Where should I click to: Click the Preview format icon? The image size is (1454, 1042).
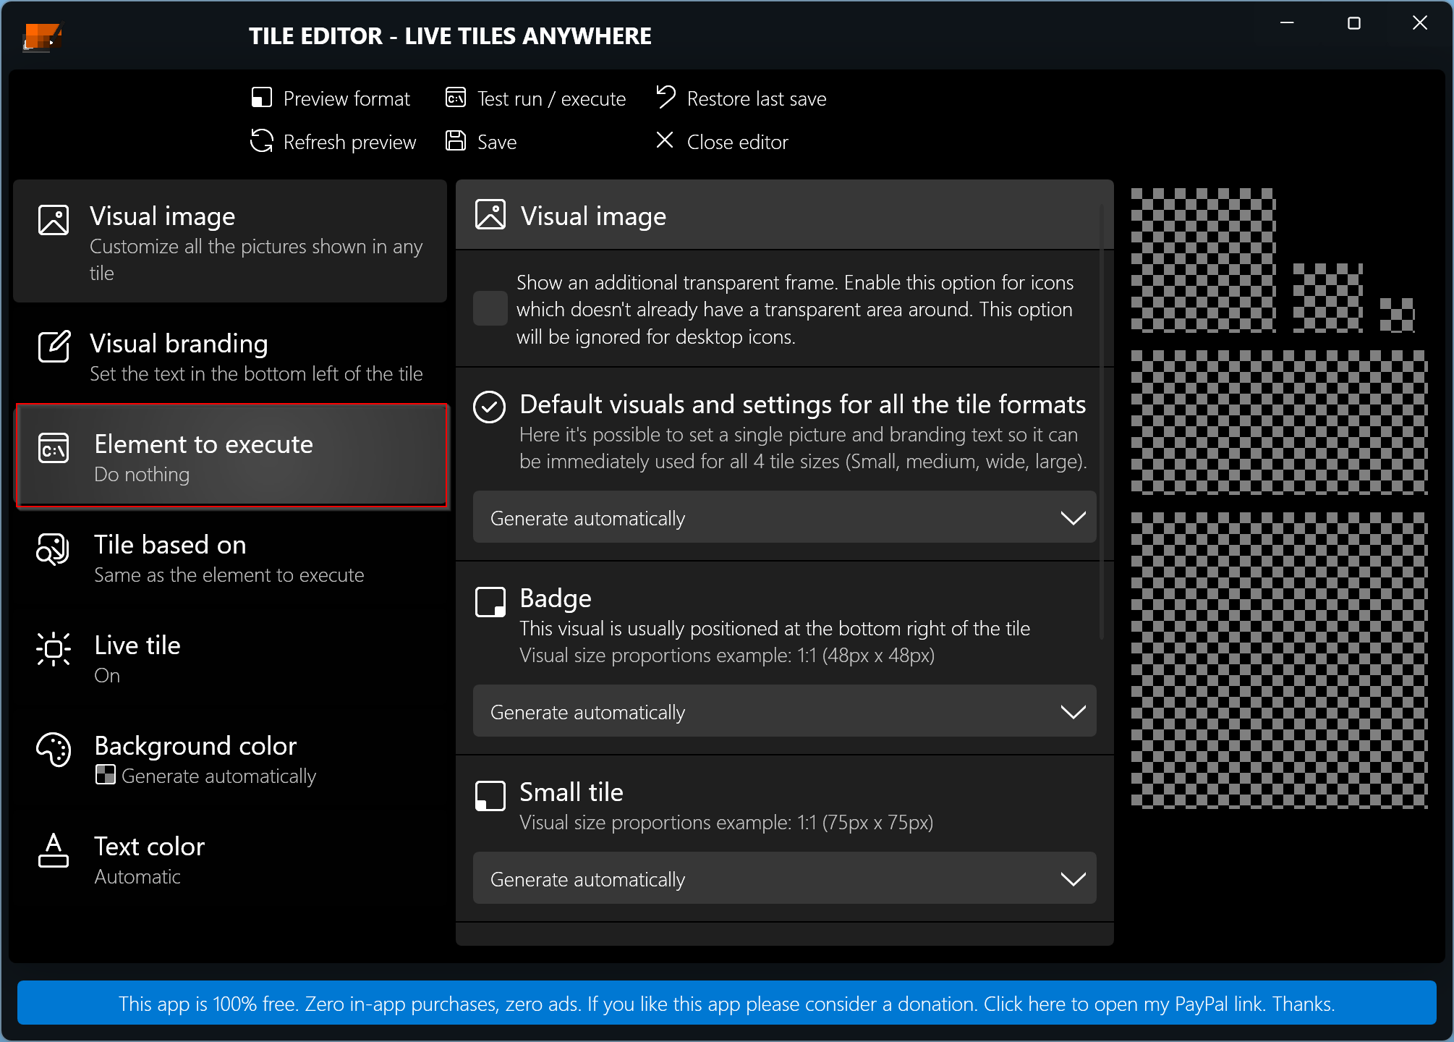261,97
